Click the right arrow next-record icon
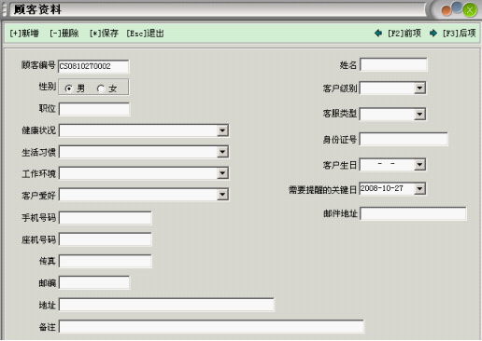482x341 pixels. tap(433, 33)
